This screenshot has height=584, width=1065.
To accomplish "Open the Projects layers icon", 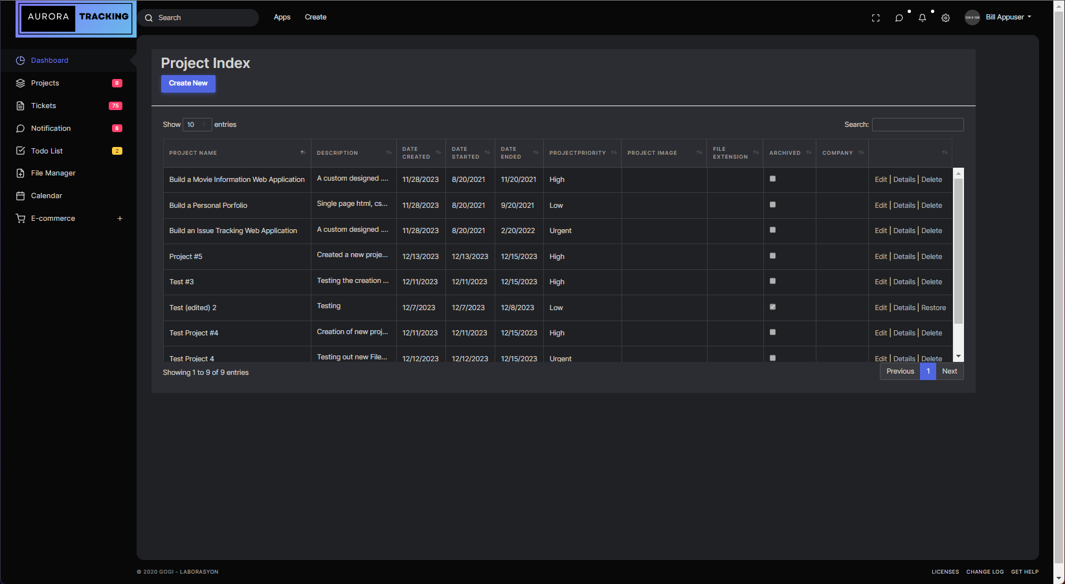I will (x=20, y=83).
